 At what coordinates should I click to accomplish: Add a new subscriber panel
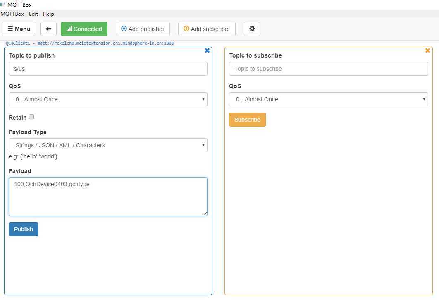pos(207,29)
